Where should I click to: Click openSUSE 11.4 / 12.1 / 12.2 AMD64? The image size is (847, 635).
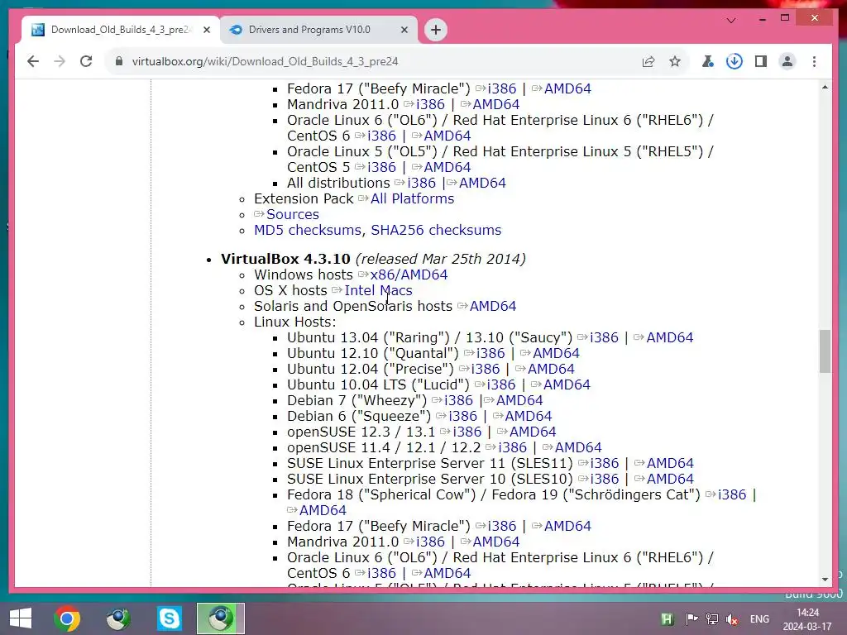(x=578, y=447)
